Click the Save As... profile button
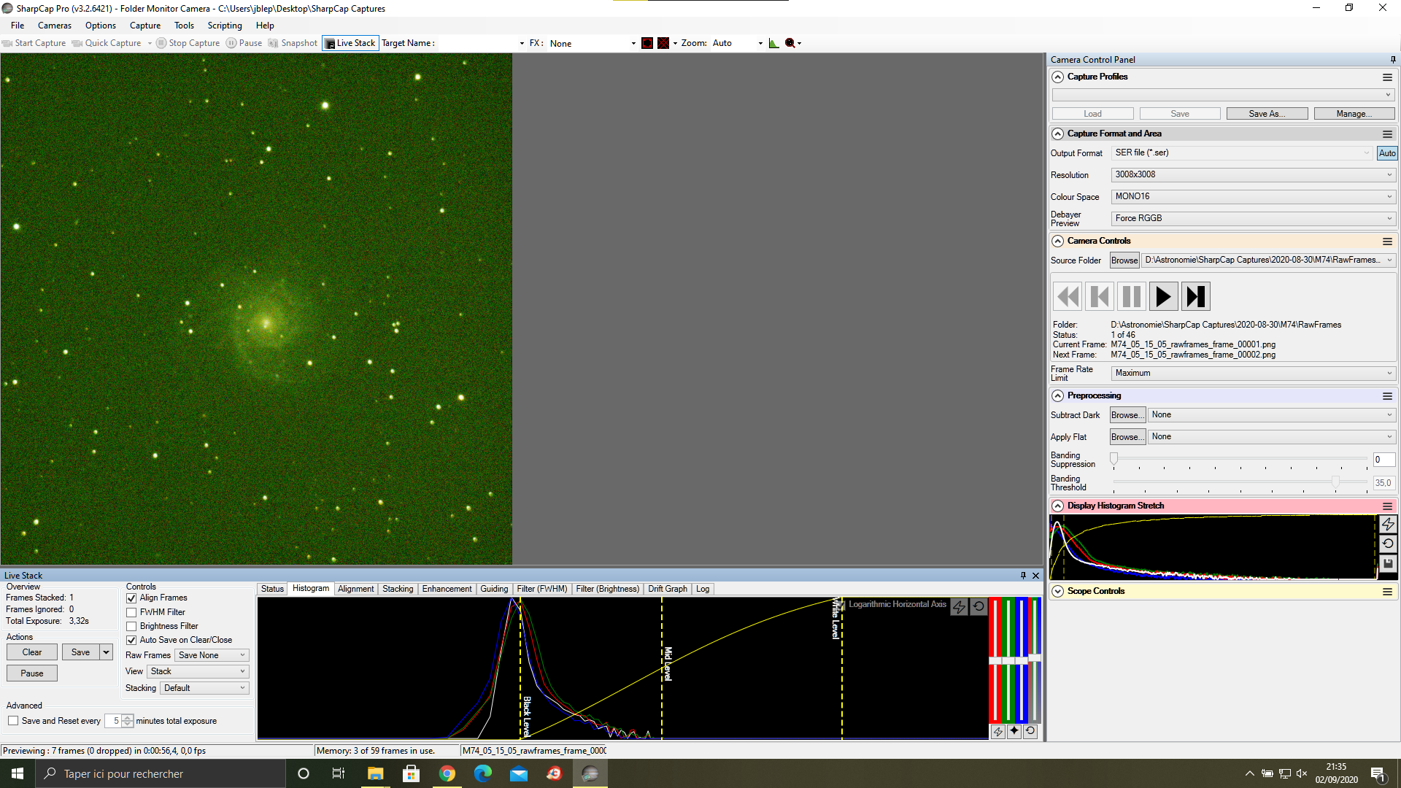The width and height of the screenshot is (1401, 788). pyautogui.click(x=1267, y=114)
